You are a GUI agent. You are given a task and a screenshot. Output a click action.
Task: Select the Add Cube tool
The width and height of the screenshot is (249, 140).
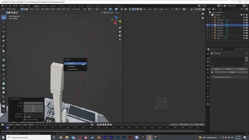click(x=4, y=56)
